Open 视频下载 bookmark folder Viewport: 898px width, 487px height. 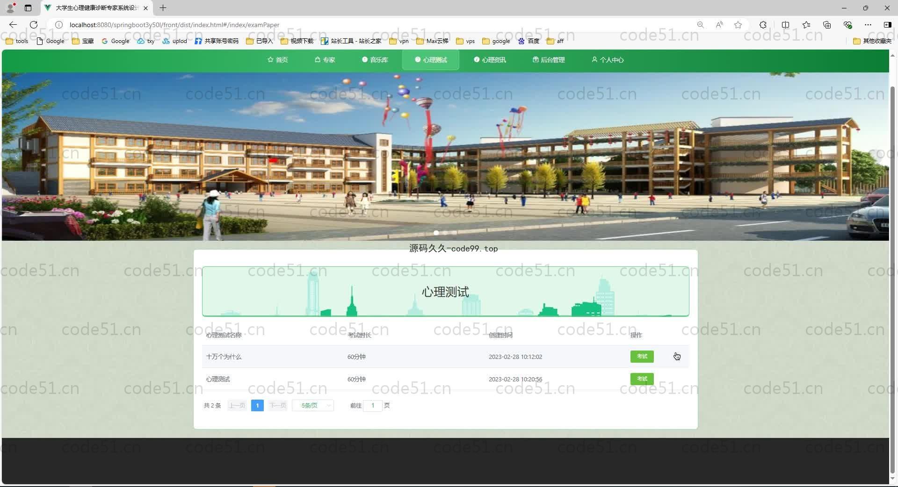click(x=297, y=41)
